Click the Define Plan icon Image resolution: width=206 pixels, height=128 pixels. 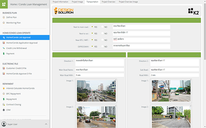(4, 17)
